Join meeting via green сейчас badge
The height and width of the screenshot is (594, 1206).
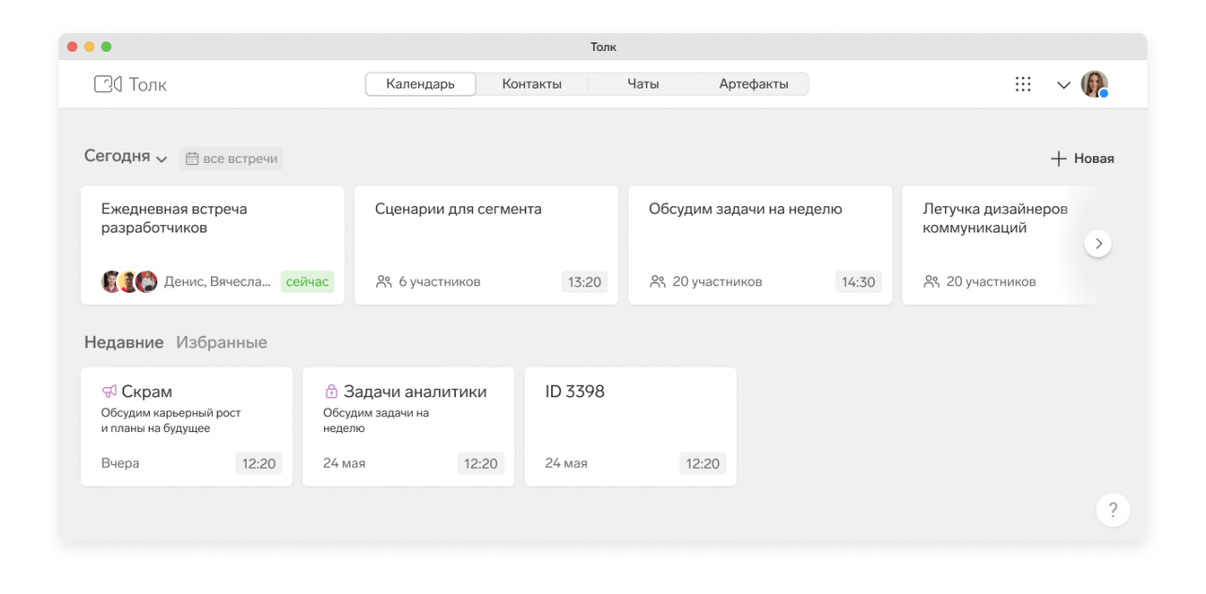pos(307,281)
